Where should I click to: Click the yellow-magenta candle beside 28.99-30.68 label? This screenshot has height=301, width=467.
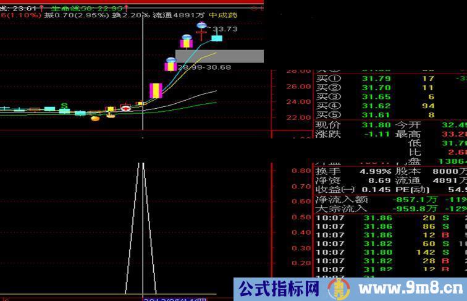click(x=170, y=65)
